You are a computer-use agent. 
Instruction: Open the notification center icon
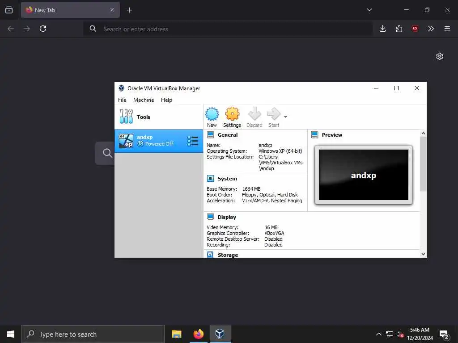[x=444, y=335]
